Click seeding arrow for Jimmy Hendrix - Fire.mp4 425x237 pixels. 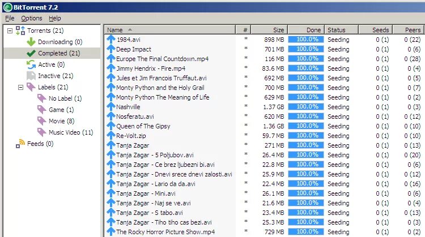(111, 68)
